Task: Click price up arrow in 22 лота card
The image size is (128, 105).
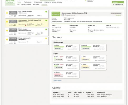Action: 75,47
